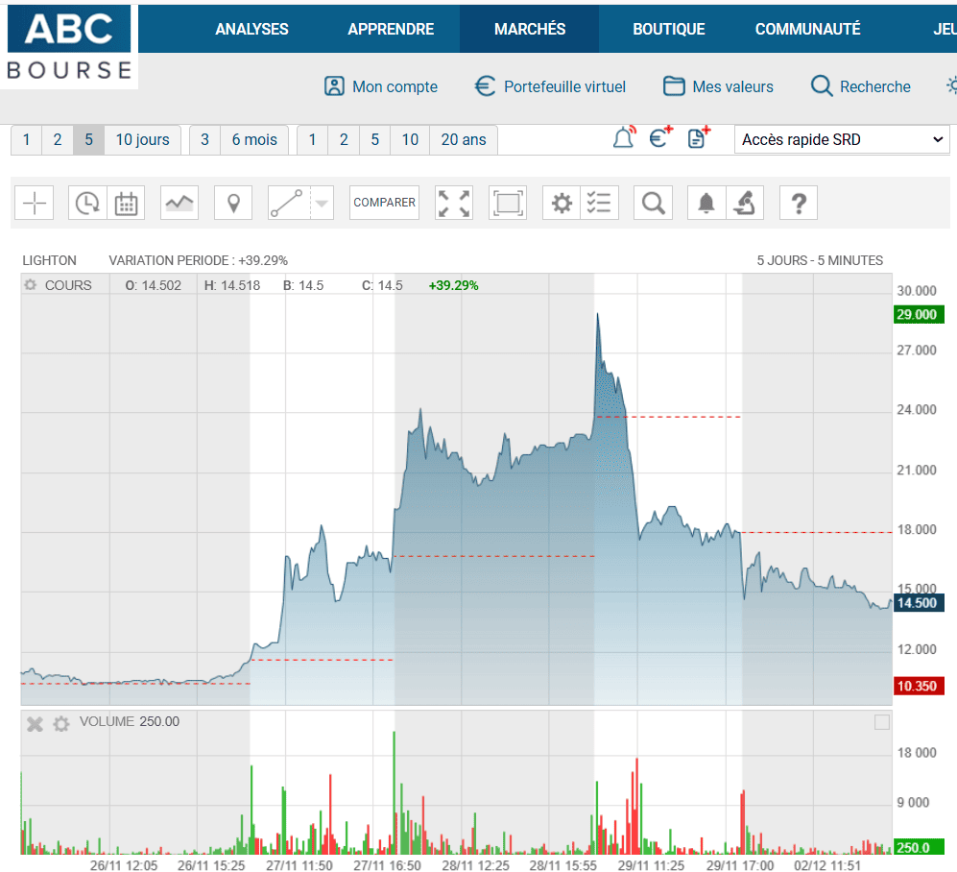Select the 1 day period
The image size is (957, 872).
pyautogui.click(x=26, y=140)
